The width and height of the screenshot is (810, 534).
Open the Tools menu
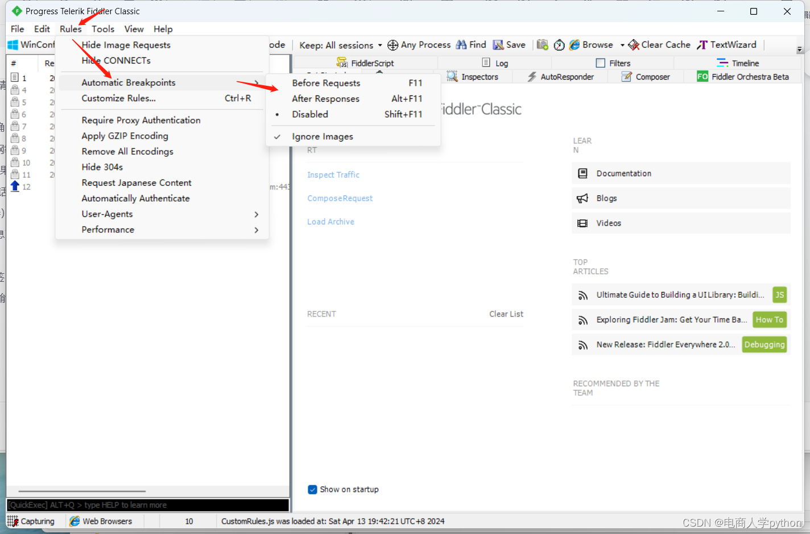click(103, 29)
